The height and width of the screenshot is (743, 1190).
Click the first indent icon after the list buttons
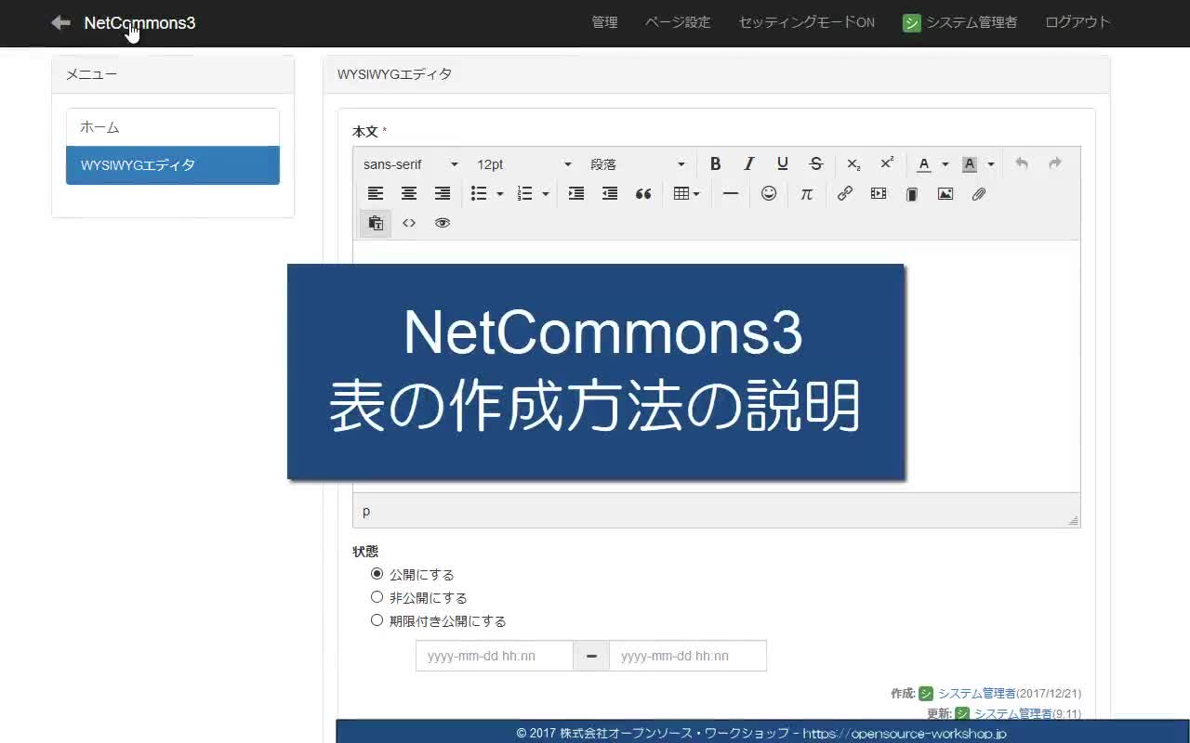575,194
